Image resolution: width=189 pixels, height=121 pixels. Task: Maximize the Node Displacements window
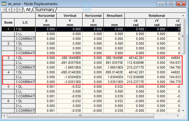pos(171,4)
